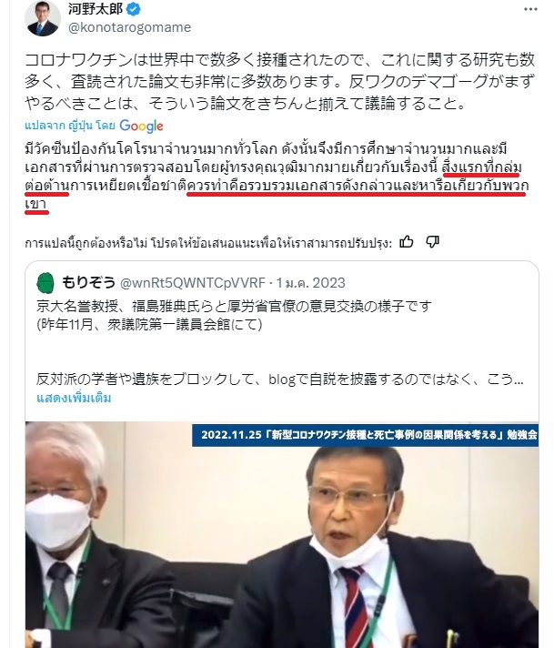
Task: Click the แปลจาก ญี่ปุ่น translation label
Action: pos(70,126)
